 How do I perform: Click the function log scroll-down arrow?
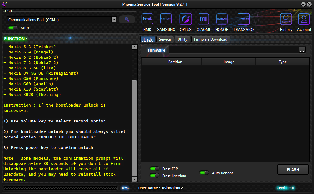coord(134,179)
